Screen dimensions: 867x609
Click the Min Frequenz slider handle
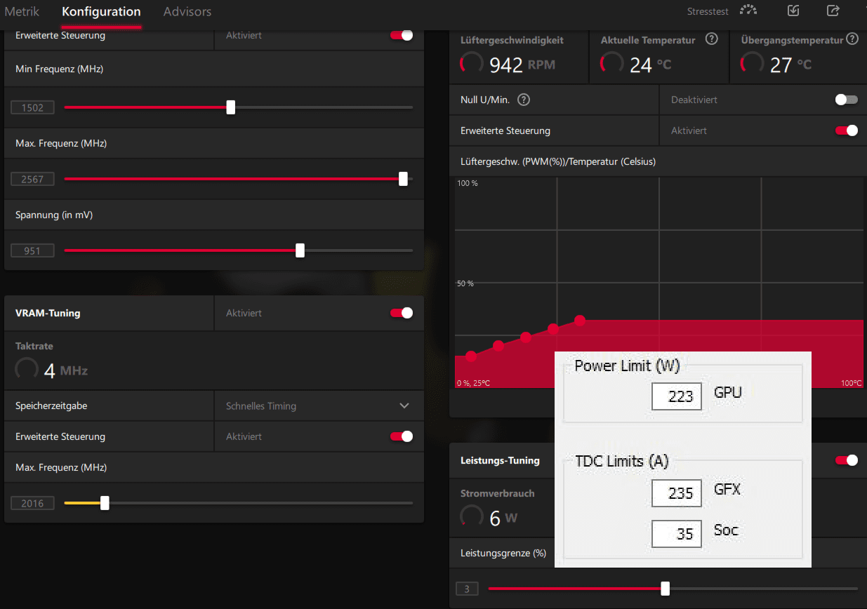point(230,107)
